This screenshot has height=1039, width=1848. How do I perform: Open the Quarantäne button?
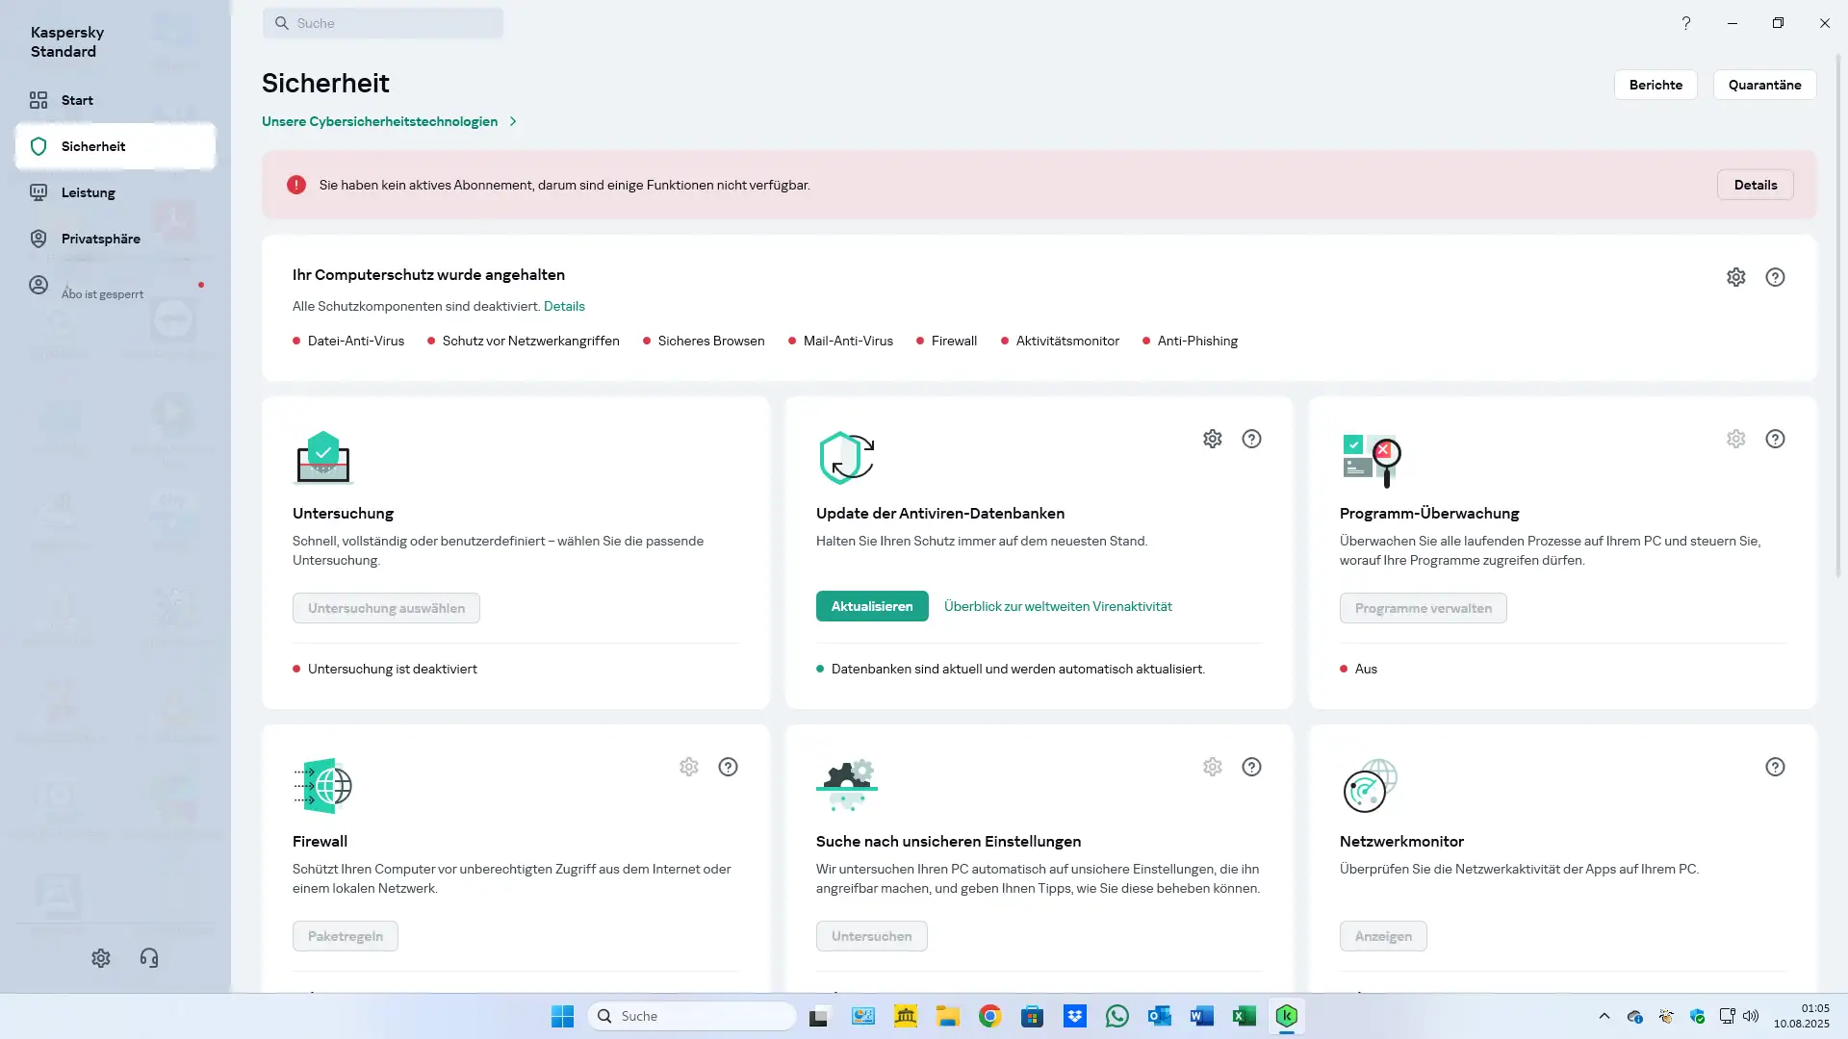click(x=1763, y=85)
